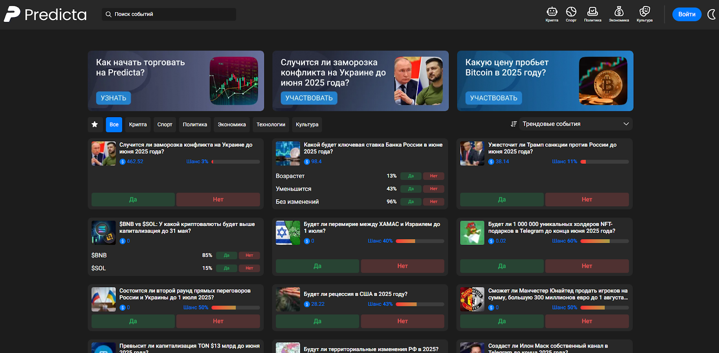Vote Нет for Уменьшится key rate option
The width and height of the screenshot is (719, 353).
click(x=434, y=189)
